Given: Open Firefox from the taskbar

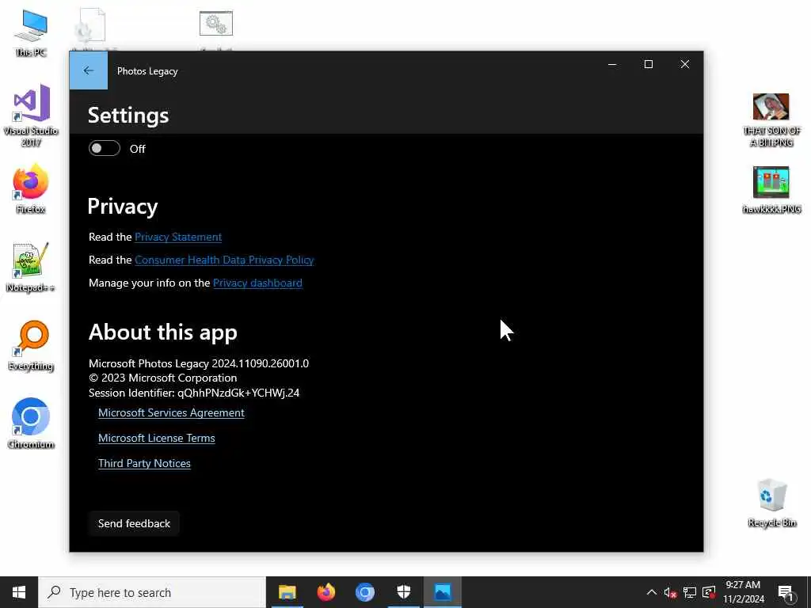Looking at the screenshot, I should 326,592.
